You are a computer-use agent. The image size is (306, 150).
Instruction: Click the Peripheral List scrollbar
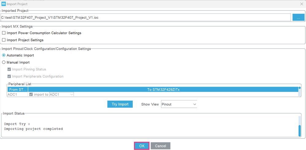tap(300, 92)
